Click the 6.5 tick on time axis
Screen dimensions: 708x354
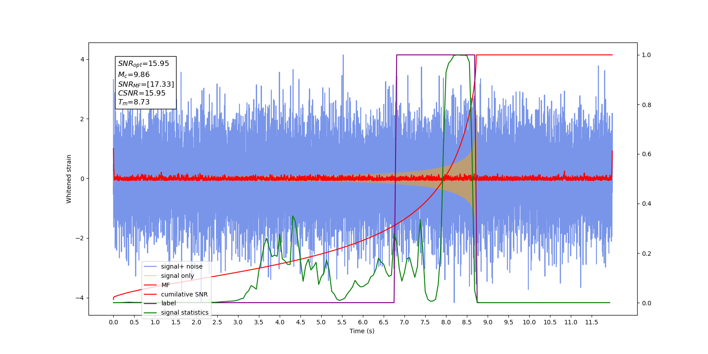384,322
